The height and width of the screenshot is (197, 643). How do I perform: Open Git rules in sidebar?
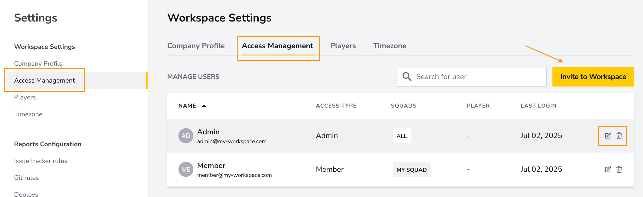coord(26,178)
